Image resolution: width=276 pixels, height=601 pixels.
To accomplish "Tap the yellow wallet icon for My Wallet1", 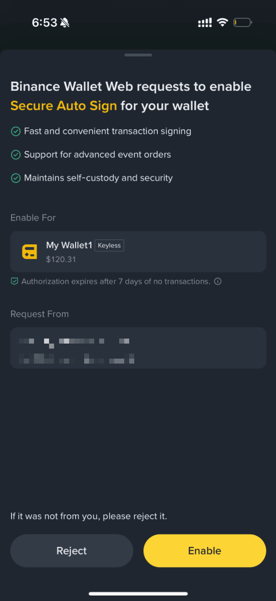I will [x=30, y=251].
